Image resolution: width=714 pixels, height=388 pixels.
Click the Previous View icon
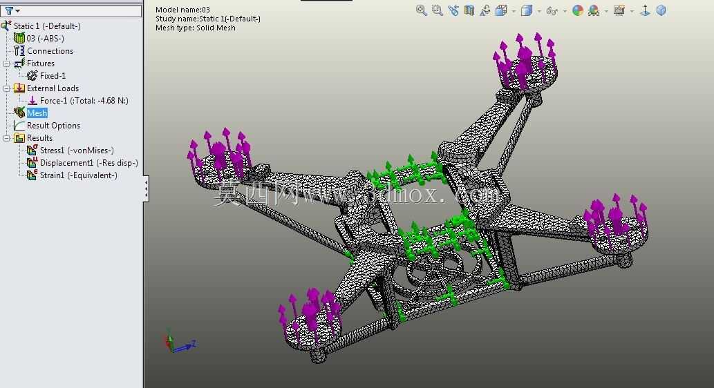click(453, 10)
